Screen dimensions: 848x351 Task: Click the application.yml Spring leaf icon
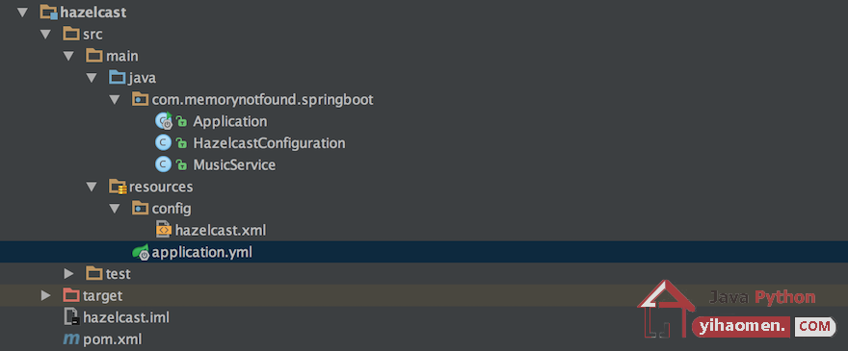pyautogui.click(x=141, y=252)
